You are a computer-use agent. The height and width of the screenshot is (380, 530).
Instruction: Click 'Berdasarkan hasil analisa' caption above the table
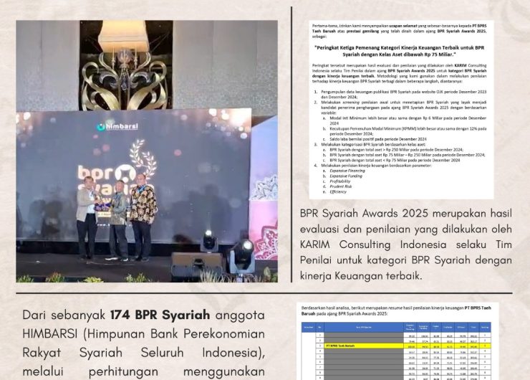(x=396, y=310)
